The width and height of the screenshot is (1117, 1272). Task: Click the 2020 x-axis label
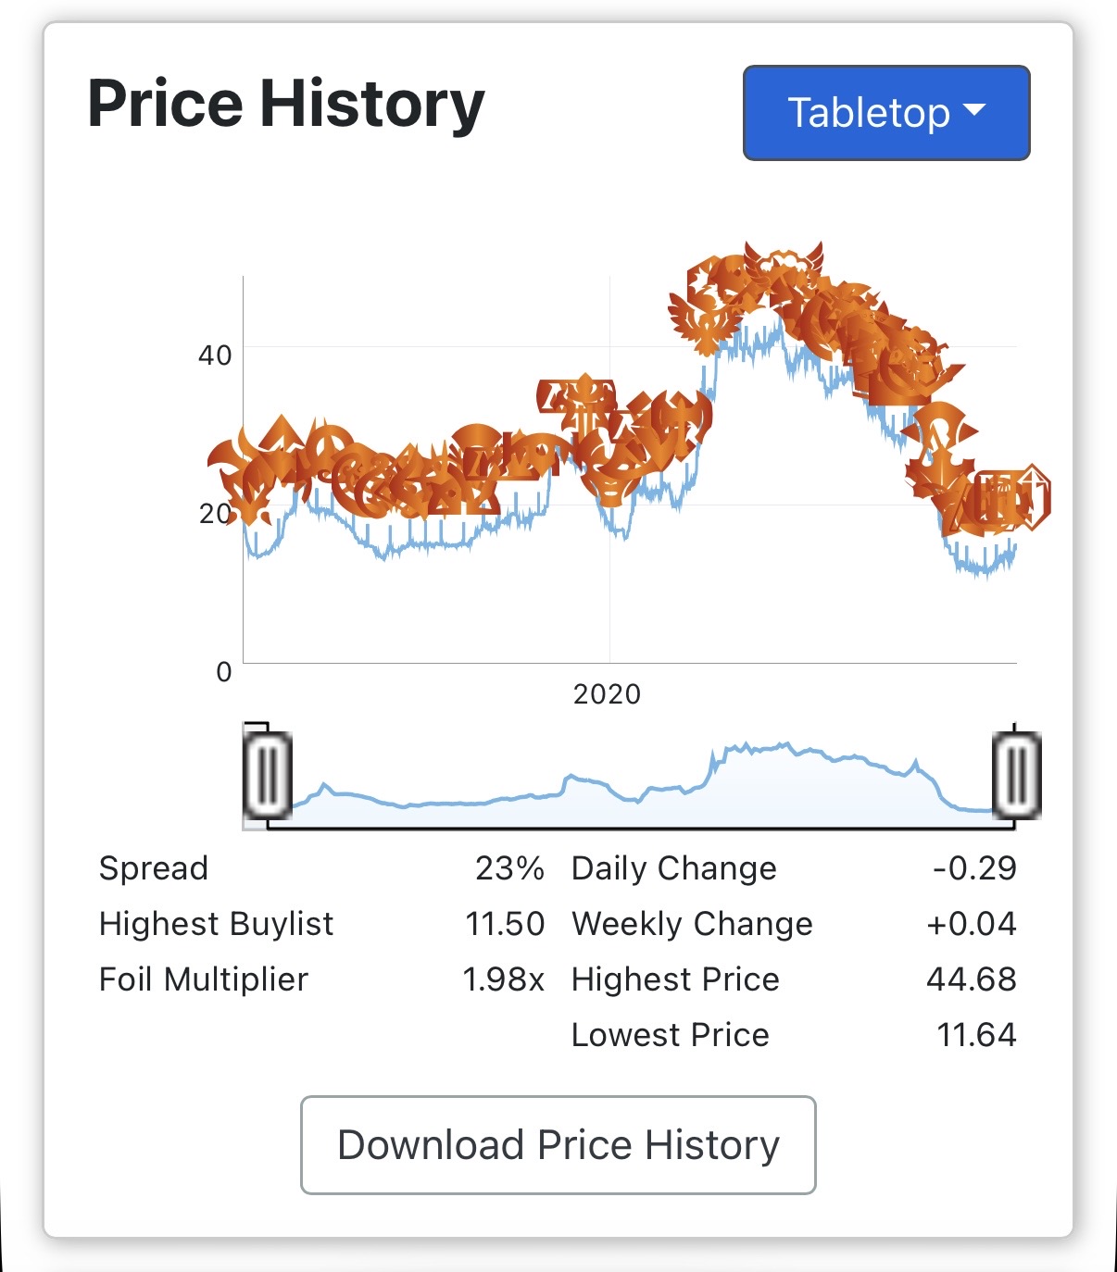[607, 694]
